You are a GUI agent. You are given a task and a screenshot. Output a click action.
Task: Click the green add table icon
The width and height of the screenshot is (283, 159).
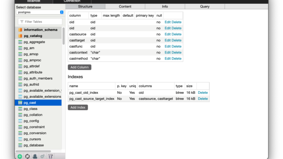pos(20,156)
